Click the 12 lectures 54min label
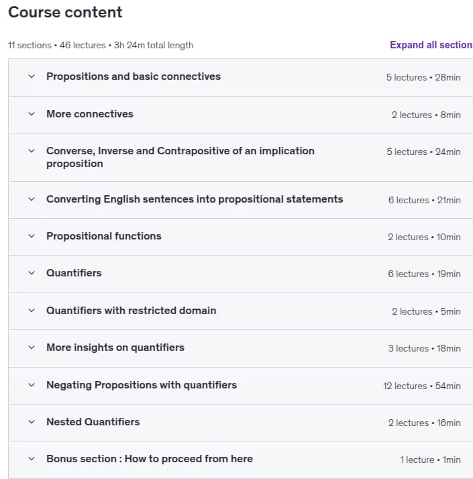Screen dimensions: 473x479 click(421, 386)
